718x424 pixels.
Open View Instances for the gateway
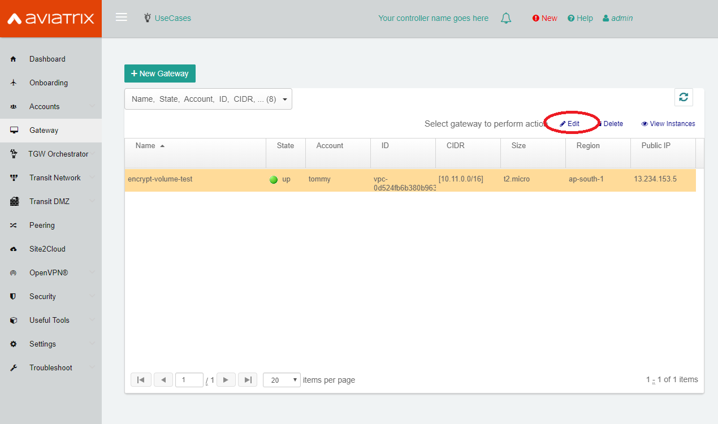coord(668,123)
